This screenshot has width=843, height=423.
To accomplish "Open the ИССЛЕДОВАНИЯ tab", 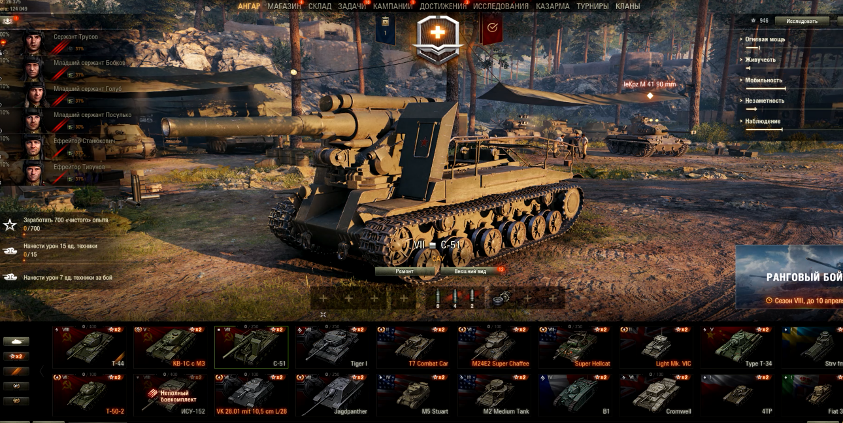I will pos(501,7).
